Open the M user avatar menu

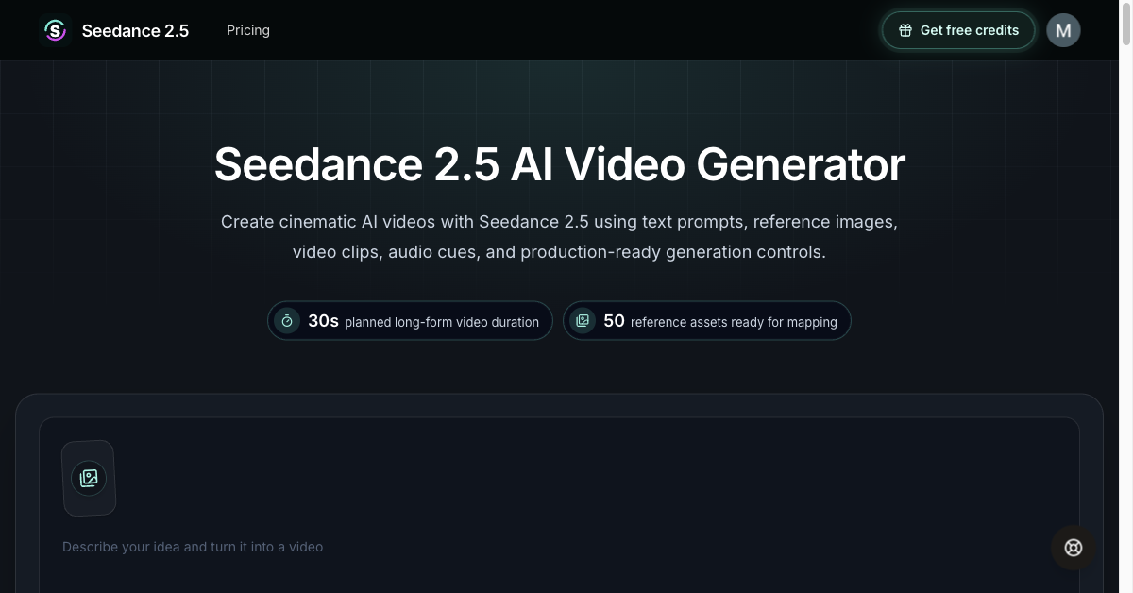pos(1063,30)
